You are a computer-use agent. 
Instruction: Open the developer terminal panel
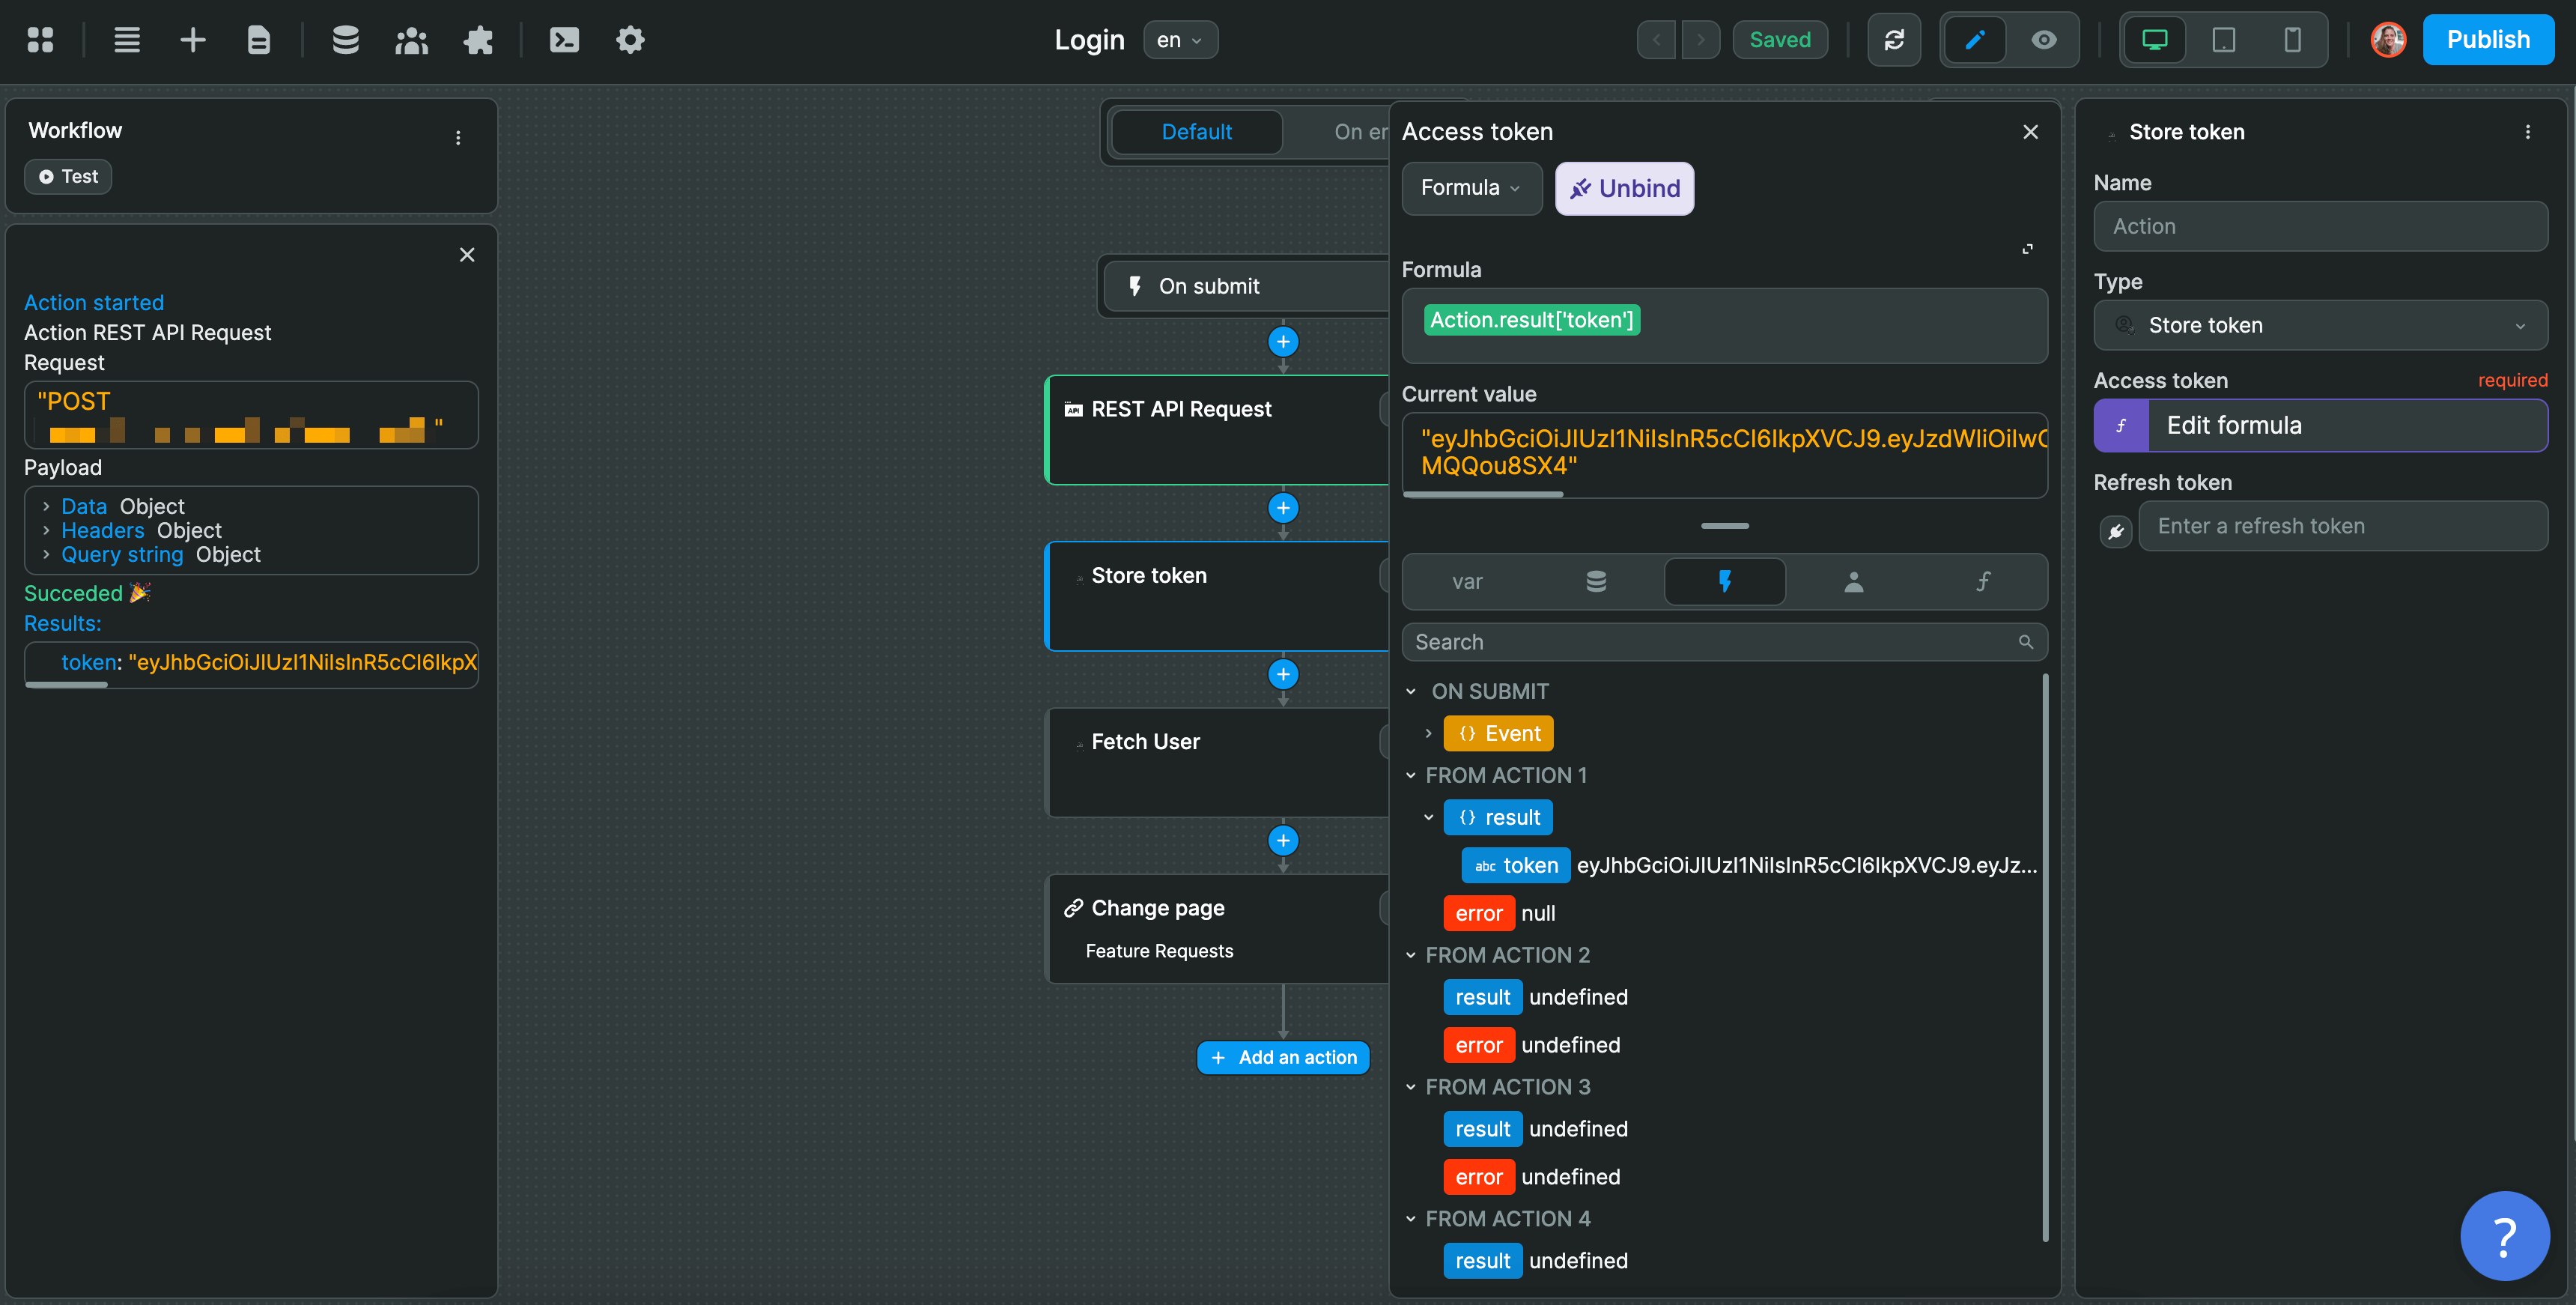pos(564,39)
